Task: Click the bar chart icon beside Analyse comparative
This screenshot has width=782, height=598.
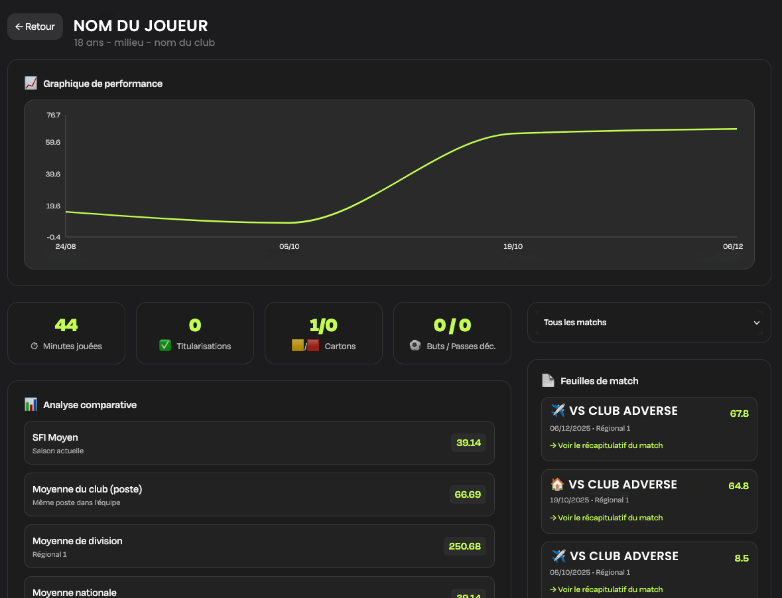Action: [x=31, y=404]
